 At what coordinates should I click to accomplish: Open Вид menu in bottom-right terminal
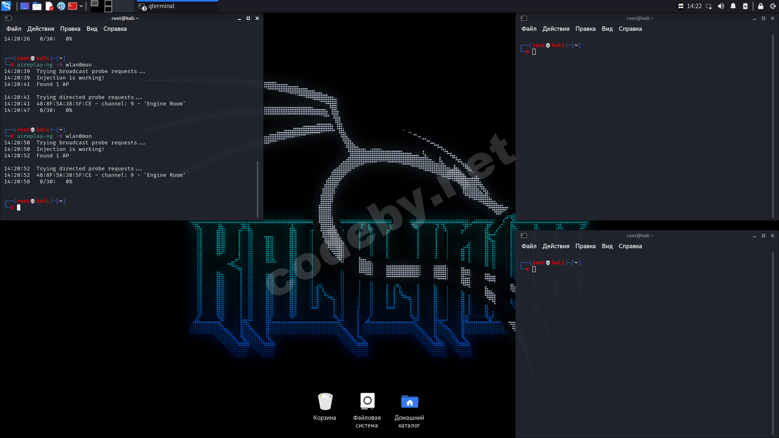(607, 246)
